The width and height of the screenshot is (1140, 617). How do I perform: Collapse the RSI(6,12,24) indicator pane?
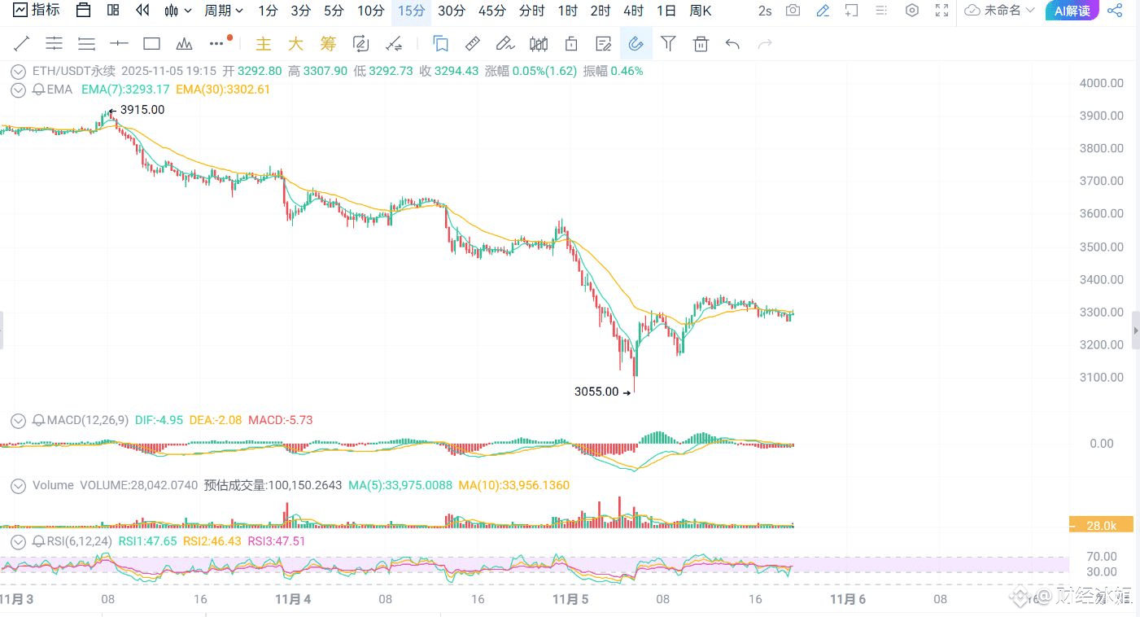[18, 540]
